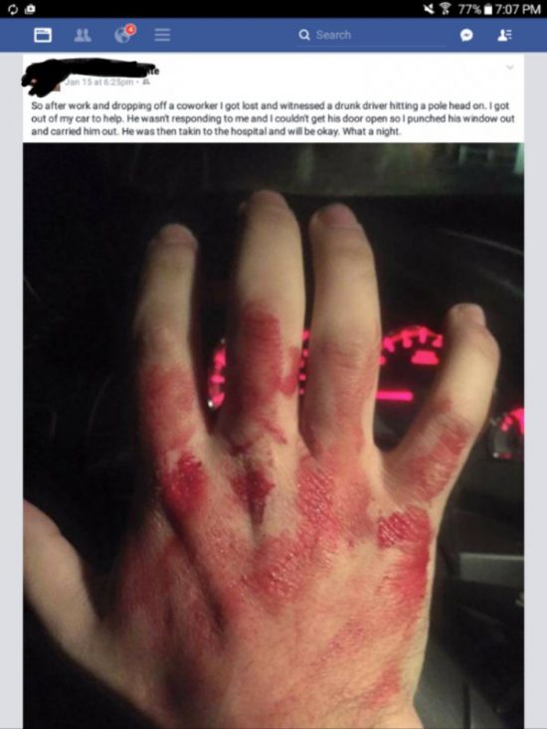Tap the muted sound status icon
Screen dimensions: 547x729
point(430,9)
